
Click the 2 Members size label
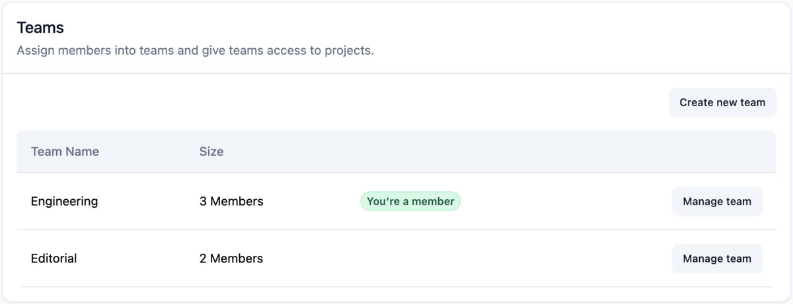[231, 258]
